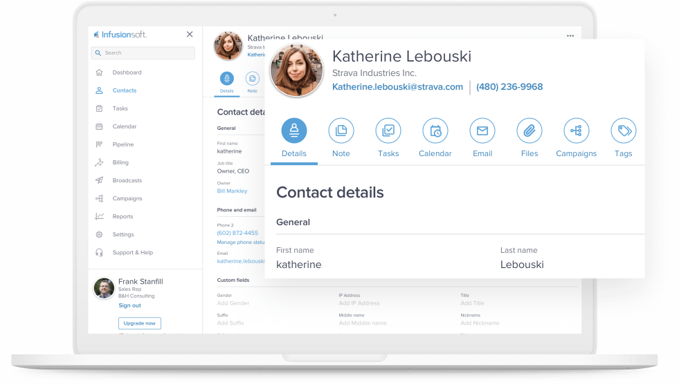Click the Pipeline icon in sidebar

pos(99,144)
